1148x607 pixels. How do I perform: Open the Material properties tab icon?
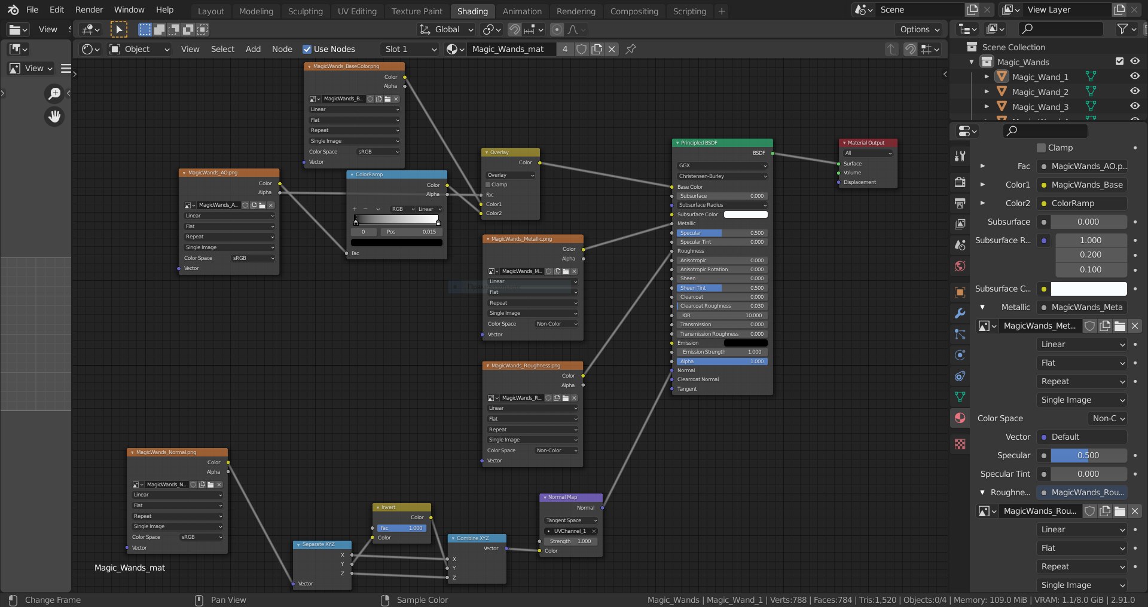(960, 418)
